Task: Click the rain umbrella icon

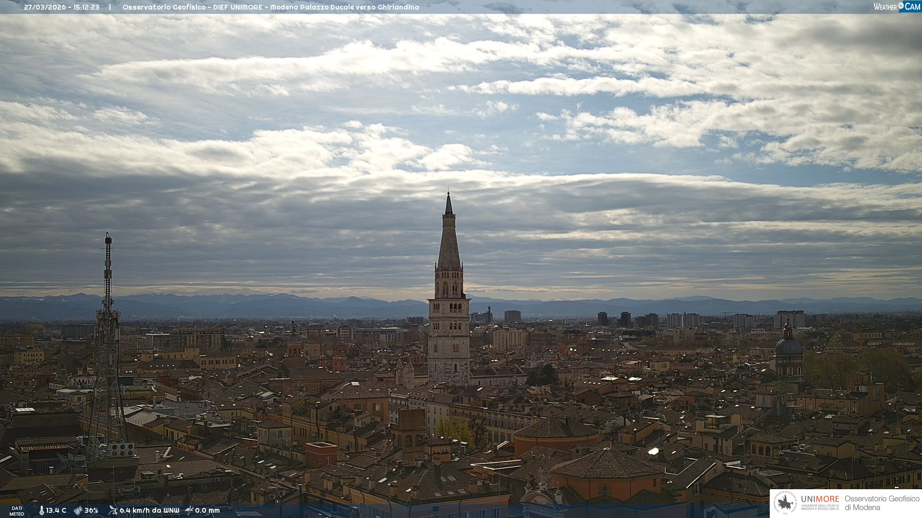Action: pos(189,510)
